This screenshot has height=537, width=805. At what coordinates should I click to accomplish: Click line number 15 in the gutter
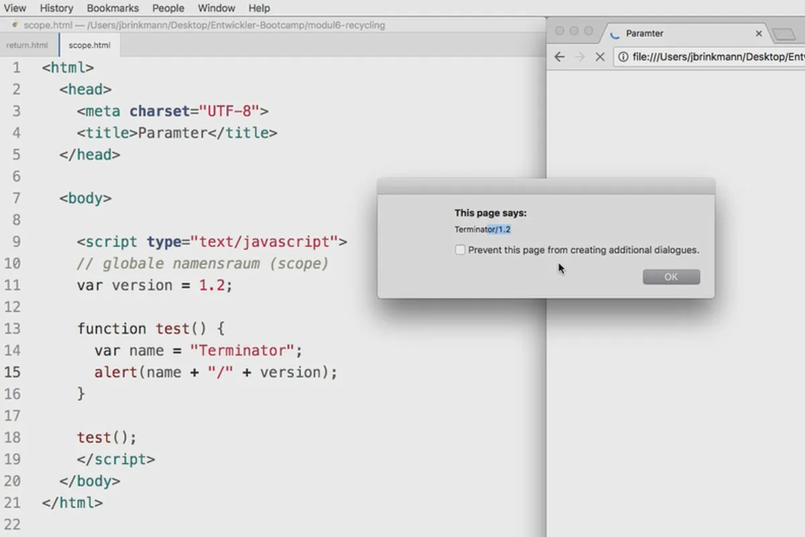(x=13, y=373)
